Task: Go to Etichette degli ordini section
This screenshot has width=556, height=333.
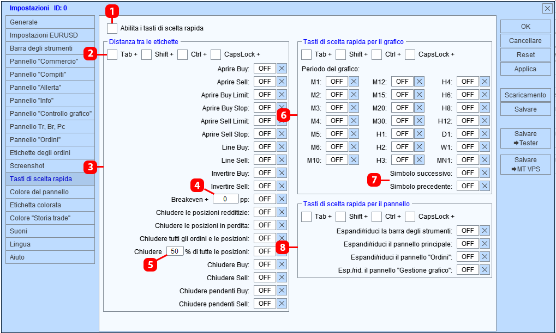Action: point(50,153)
